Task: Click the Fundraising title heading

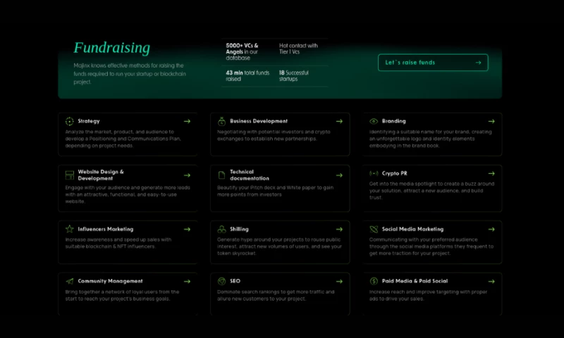Action: click(112, 48)
